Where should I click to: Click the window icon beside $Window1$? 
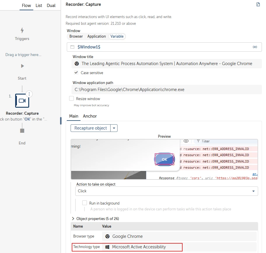coord(72,47)
